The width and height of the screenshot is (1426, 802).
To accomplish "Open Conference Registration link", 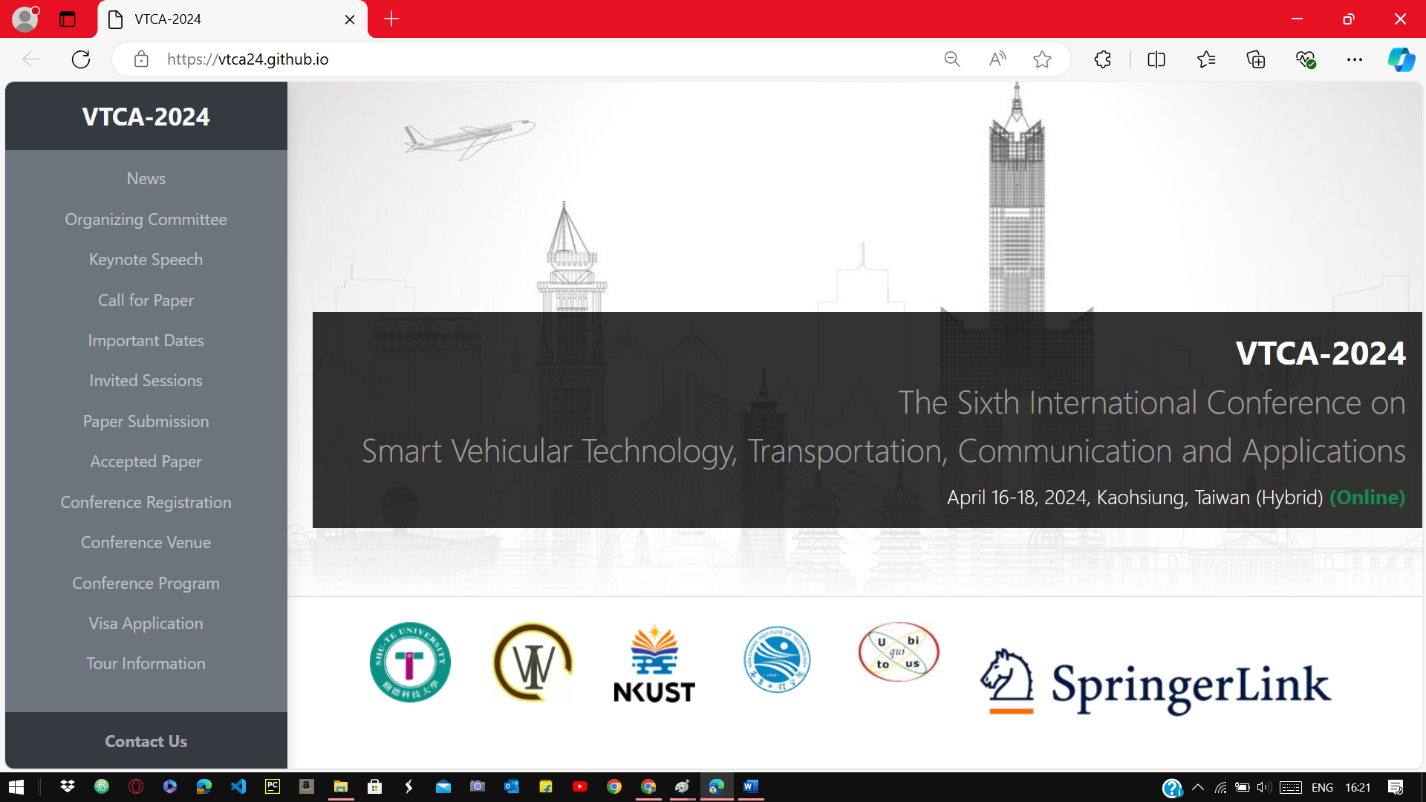I will [x=146, y=503].
